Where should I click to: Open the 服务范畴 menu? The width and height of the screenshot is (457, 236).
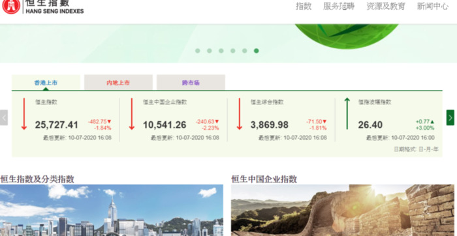point(339,6)
